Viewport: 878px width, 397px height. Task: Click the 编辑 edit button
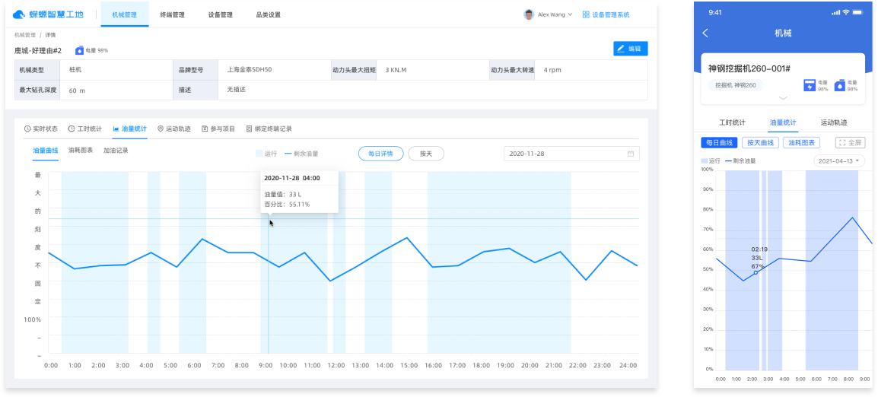pyautogui.click(x=630, y=49)
